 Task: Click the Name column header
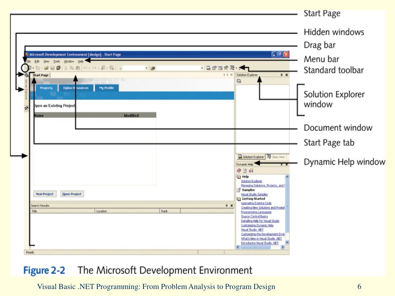[x=39, y=116]
